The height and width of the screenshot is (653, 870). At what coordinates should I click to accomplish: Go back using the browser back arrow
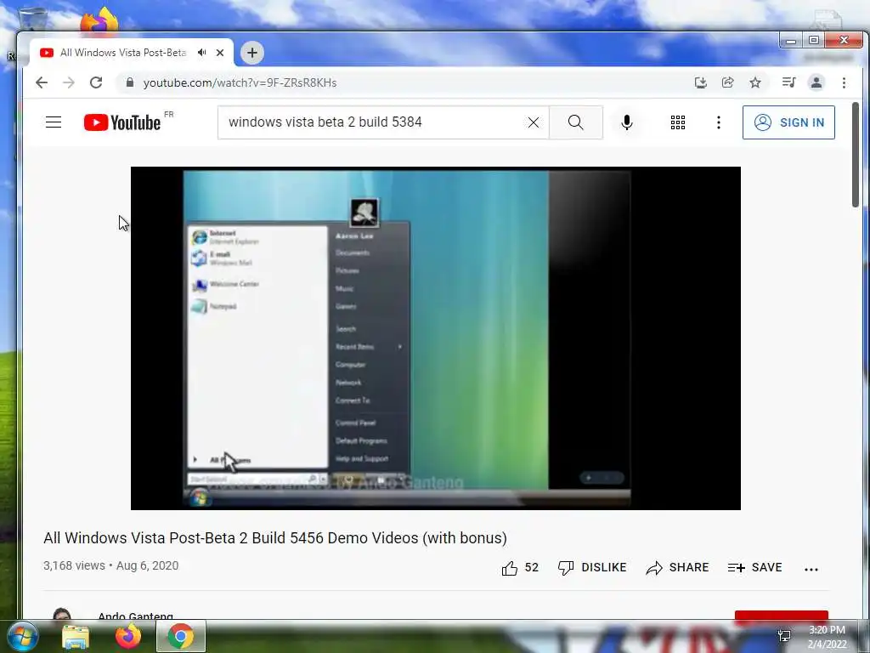(x=42, y=82)
